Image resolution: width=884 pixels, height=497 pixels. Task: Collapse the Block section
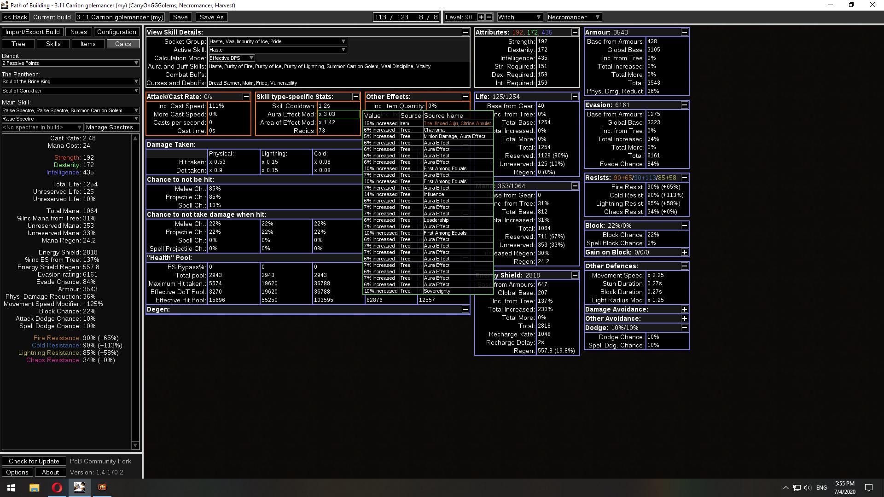pos(684,225)
